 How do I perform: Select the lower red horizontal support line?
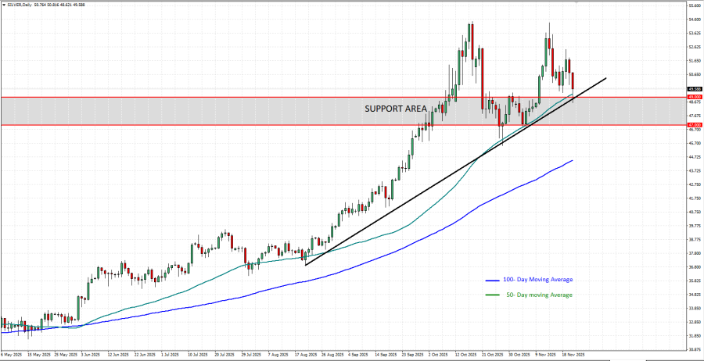tap(235, 124)
